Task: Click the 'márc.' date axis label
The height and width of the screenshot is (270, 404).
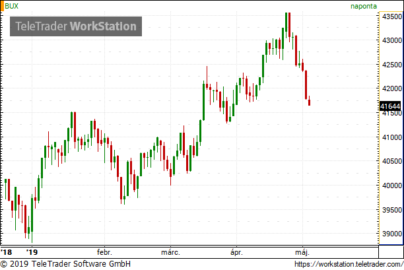Action: [170, 252]
